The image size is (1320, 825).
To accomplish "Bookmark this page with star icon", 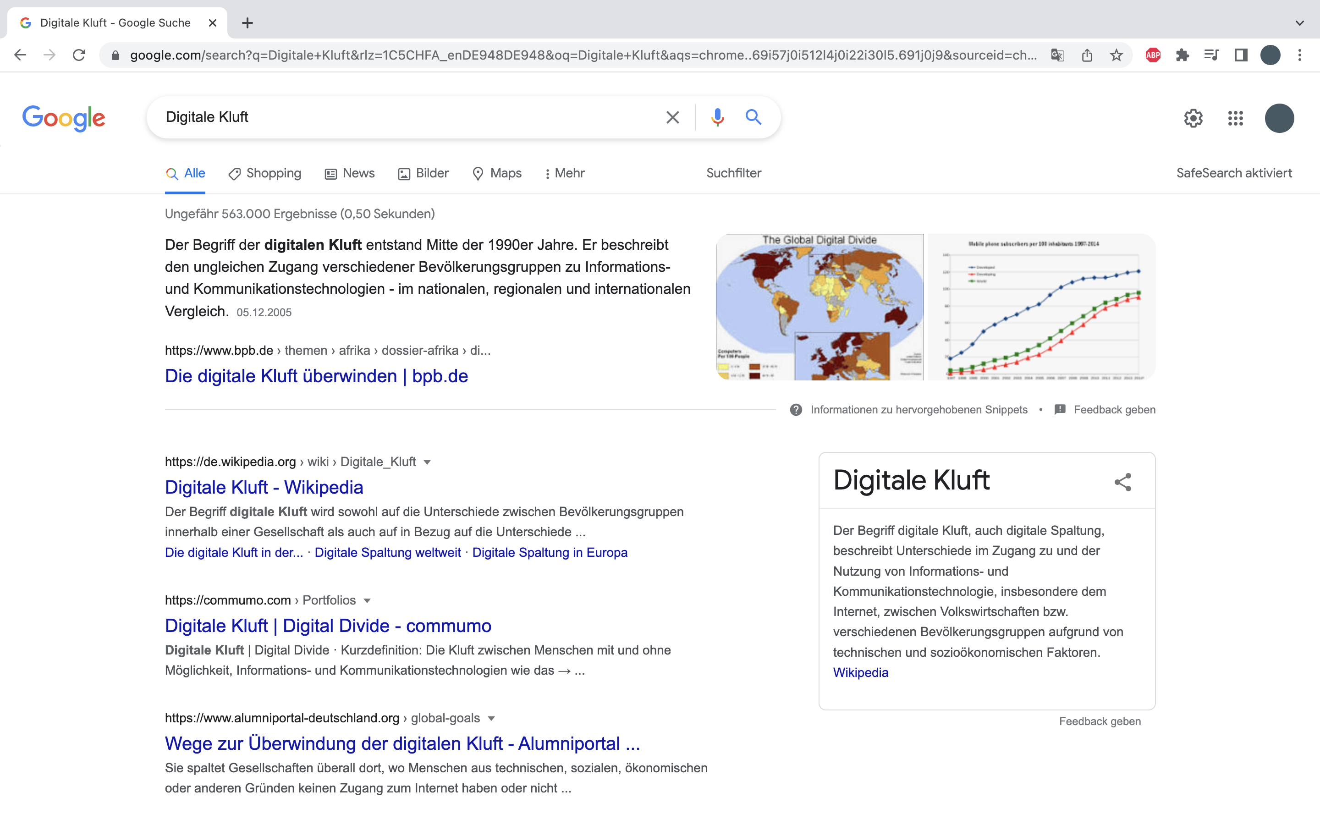I will 1116,55.
